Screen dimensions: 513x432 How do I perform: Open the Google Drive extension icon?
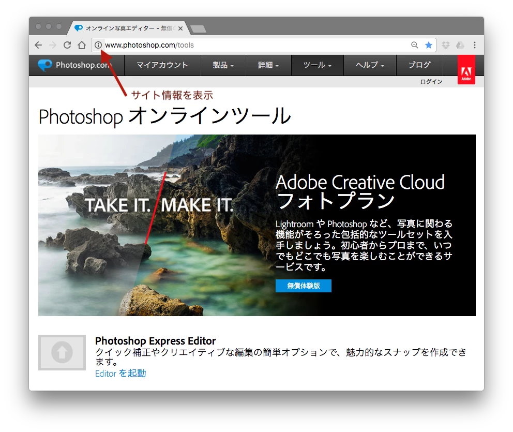click(460, 45)
